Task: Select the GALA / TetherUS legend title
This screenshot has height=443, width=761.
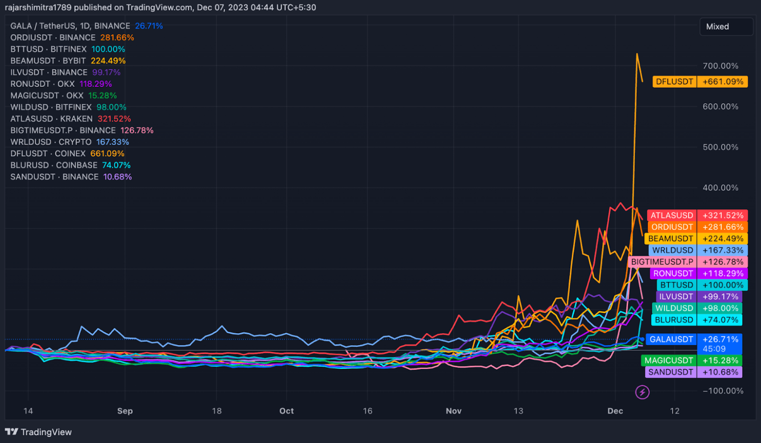Action: point(70,26)
